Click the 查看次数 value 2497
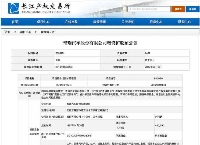This screenshot has height=145, width=200. pyautogui.click(x=148, y=53)
